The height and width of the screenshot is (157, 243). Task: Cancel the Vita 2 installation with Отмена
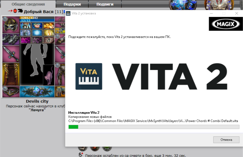pos(226,140)
